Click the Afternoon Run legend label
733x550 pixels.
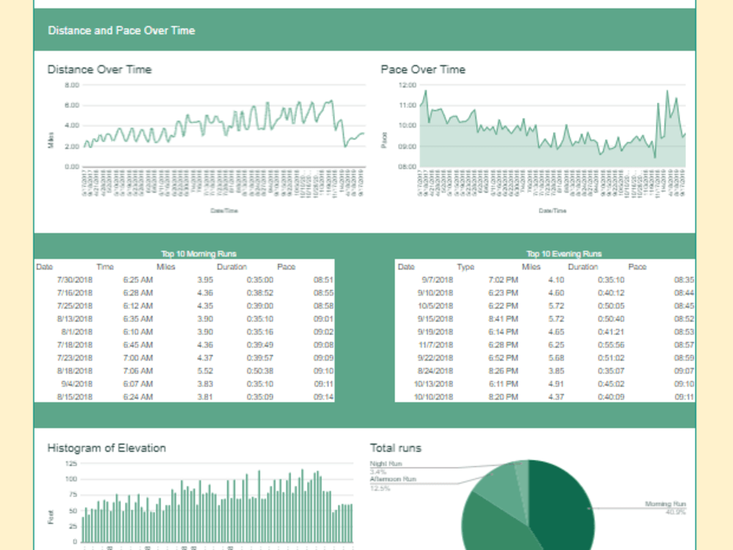click(x=393, y=479)
